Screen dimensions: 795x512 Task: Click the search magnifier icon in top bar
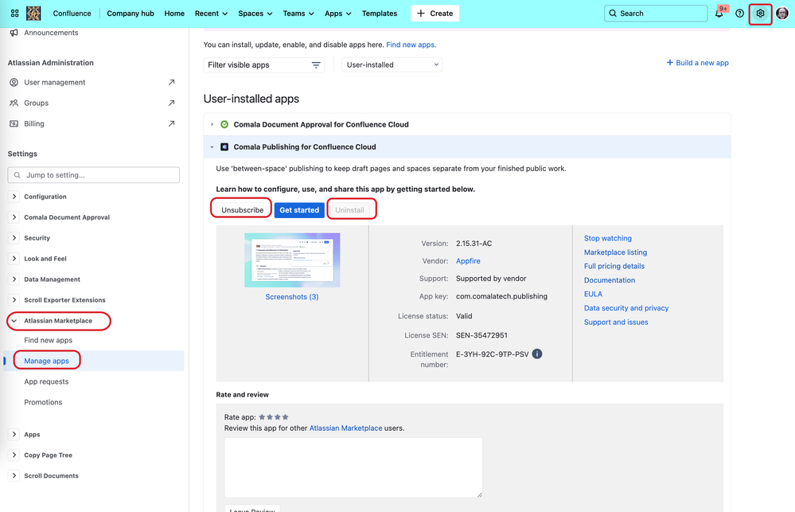pos(613,14)
